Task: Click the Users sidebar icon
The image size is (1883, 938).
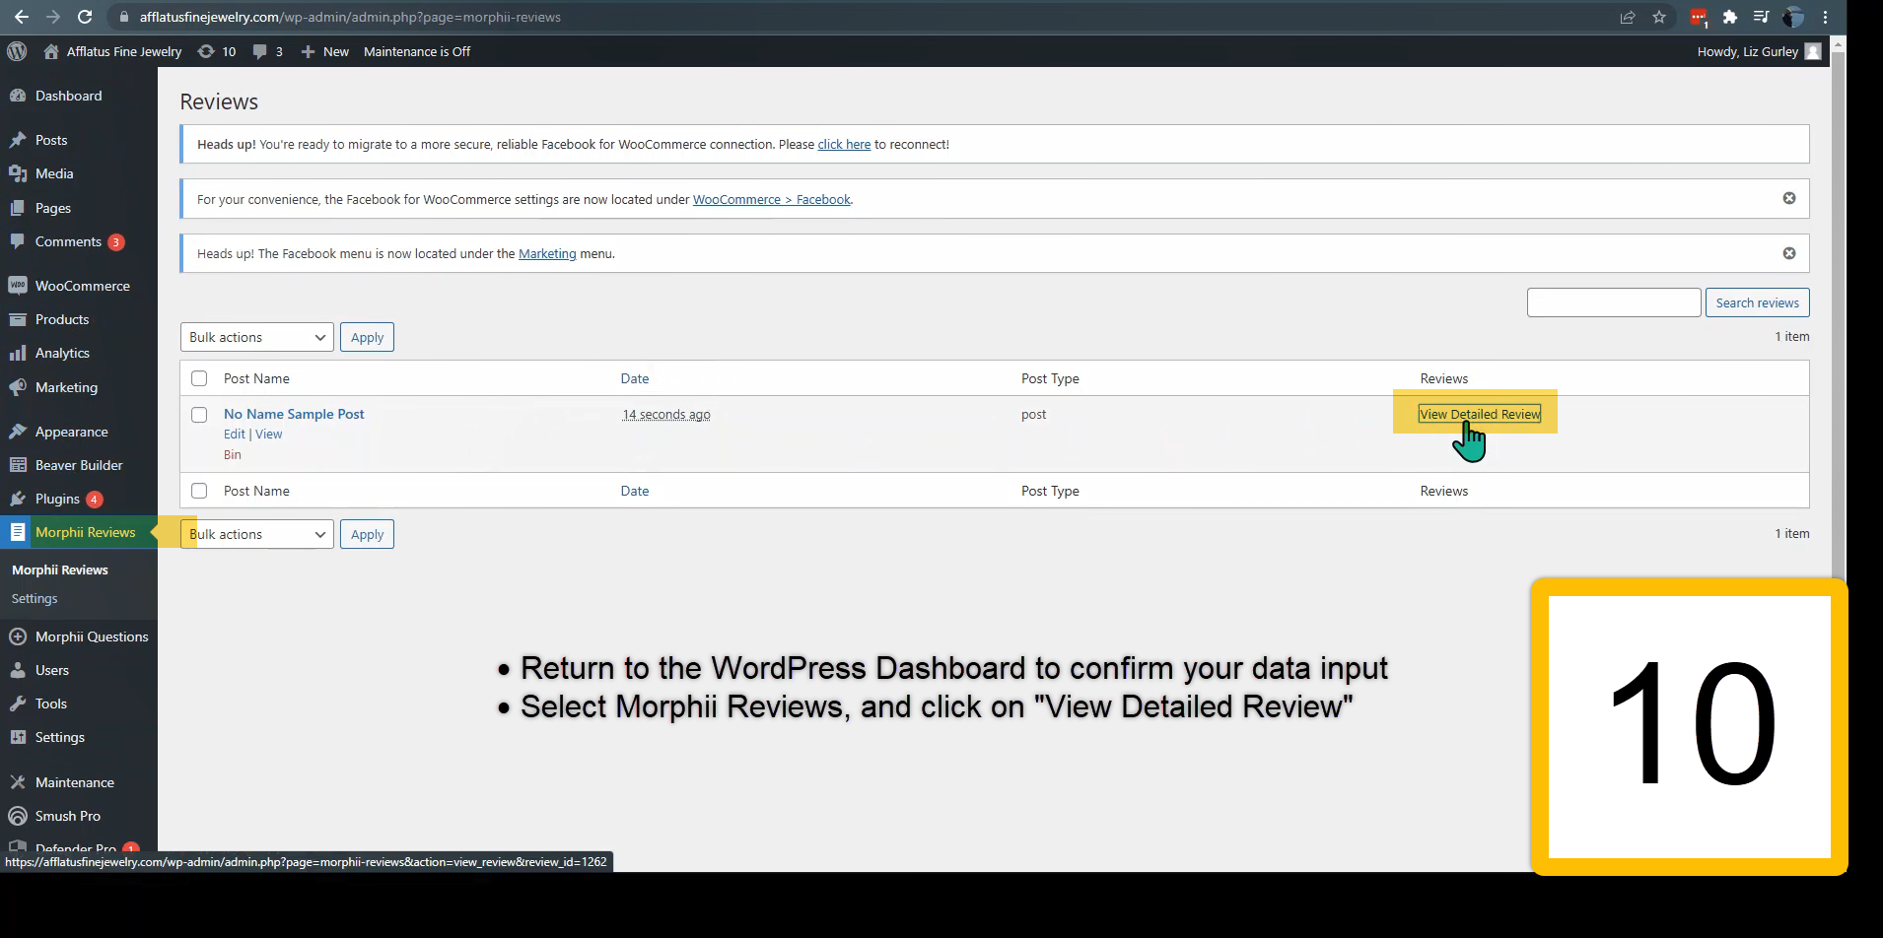Action: coord(18,670)
